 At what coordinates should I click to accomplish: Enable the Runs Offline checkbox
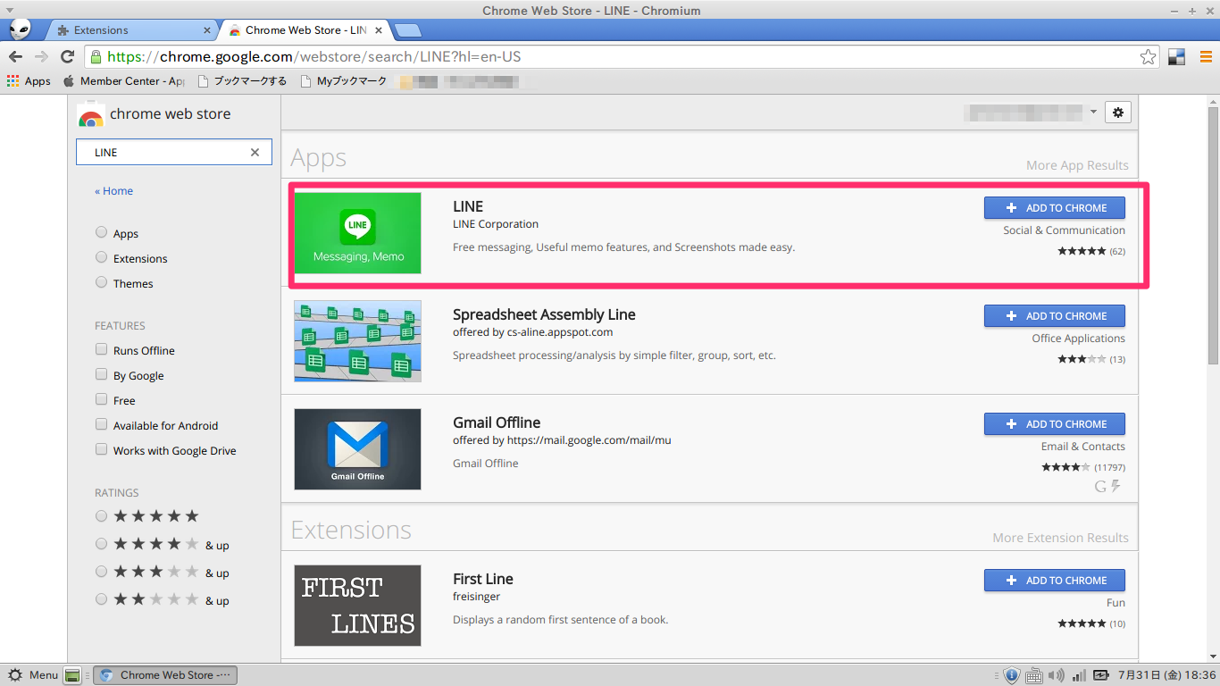(x=101, y=350)
